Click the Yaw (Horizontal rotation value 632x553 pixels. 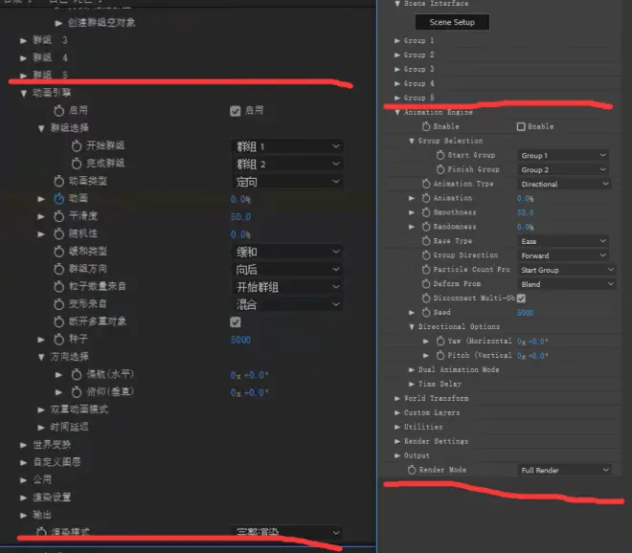coord(532,342)
